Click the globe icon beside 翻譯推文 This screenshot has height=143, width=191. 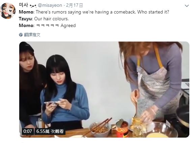[x=21, y=35]
